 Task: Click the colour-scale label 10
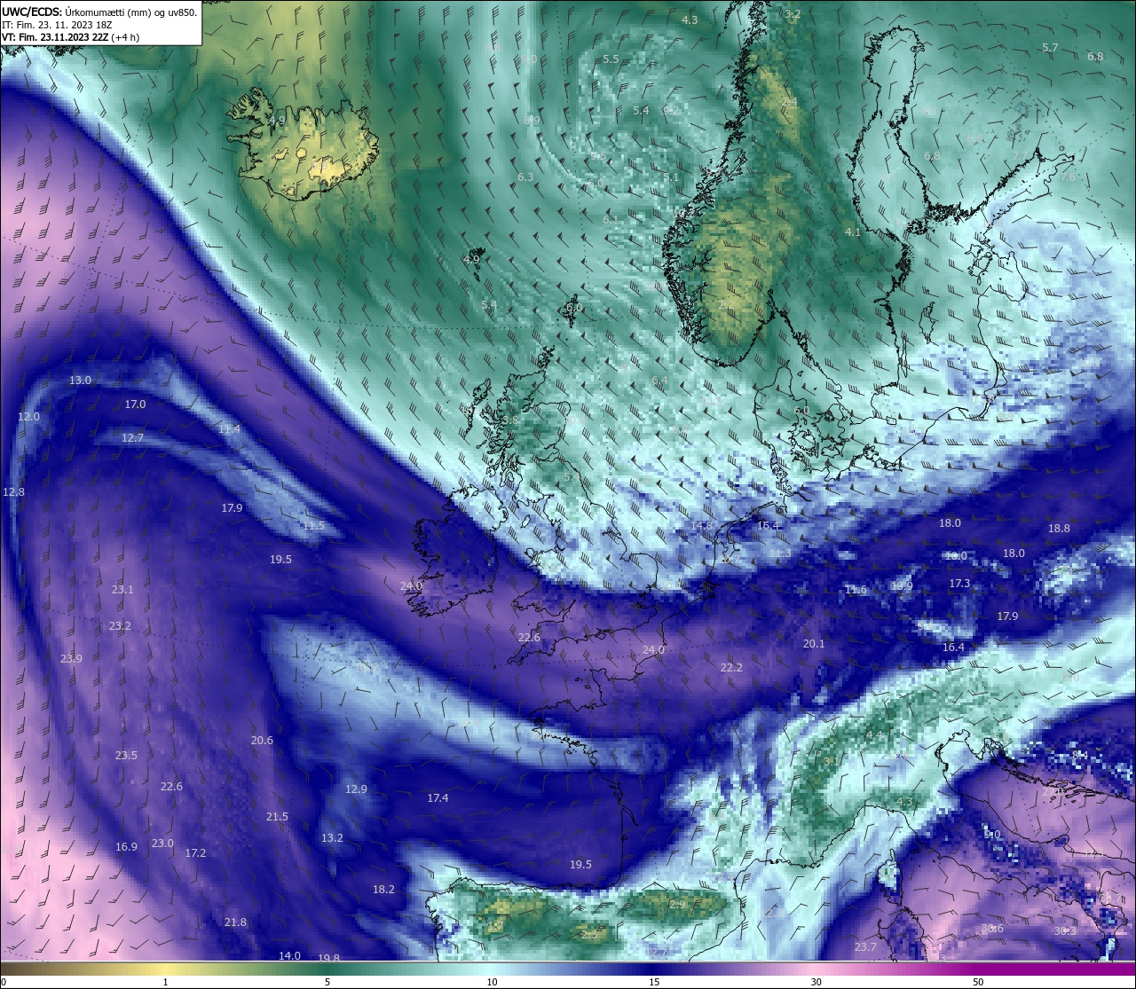(492, 982)
